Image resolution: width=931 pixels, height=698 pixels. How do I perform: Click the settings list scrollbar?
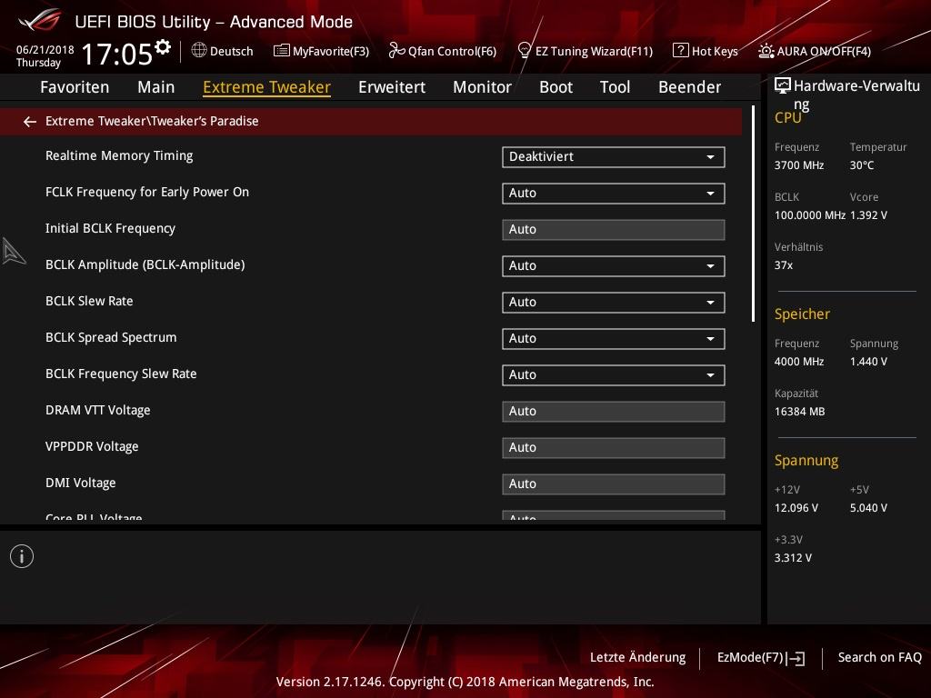click(754, 214)
